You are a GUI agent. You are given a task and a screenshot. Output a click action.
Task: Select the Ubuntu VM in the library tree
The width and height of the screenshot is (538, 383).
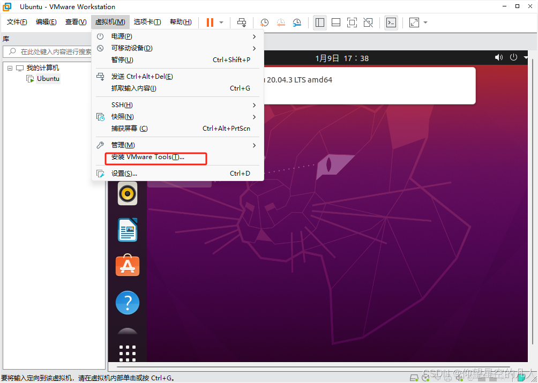(x=48, y=79)
